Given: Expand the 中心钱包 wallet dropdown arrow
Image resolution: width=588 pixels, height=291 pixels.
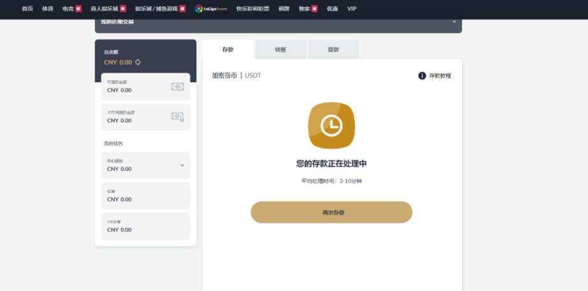Looking at the screenshot, I should 182,166.
